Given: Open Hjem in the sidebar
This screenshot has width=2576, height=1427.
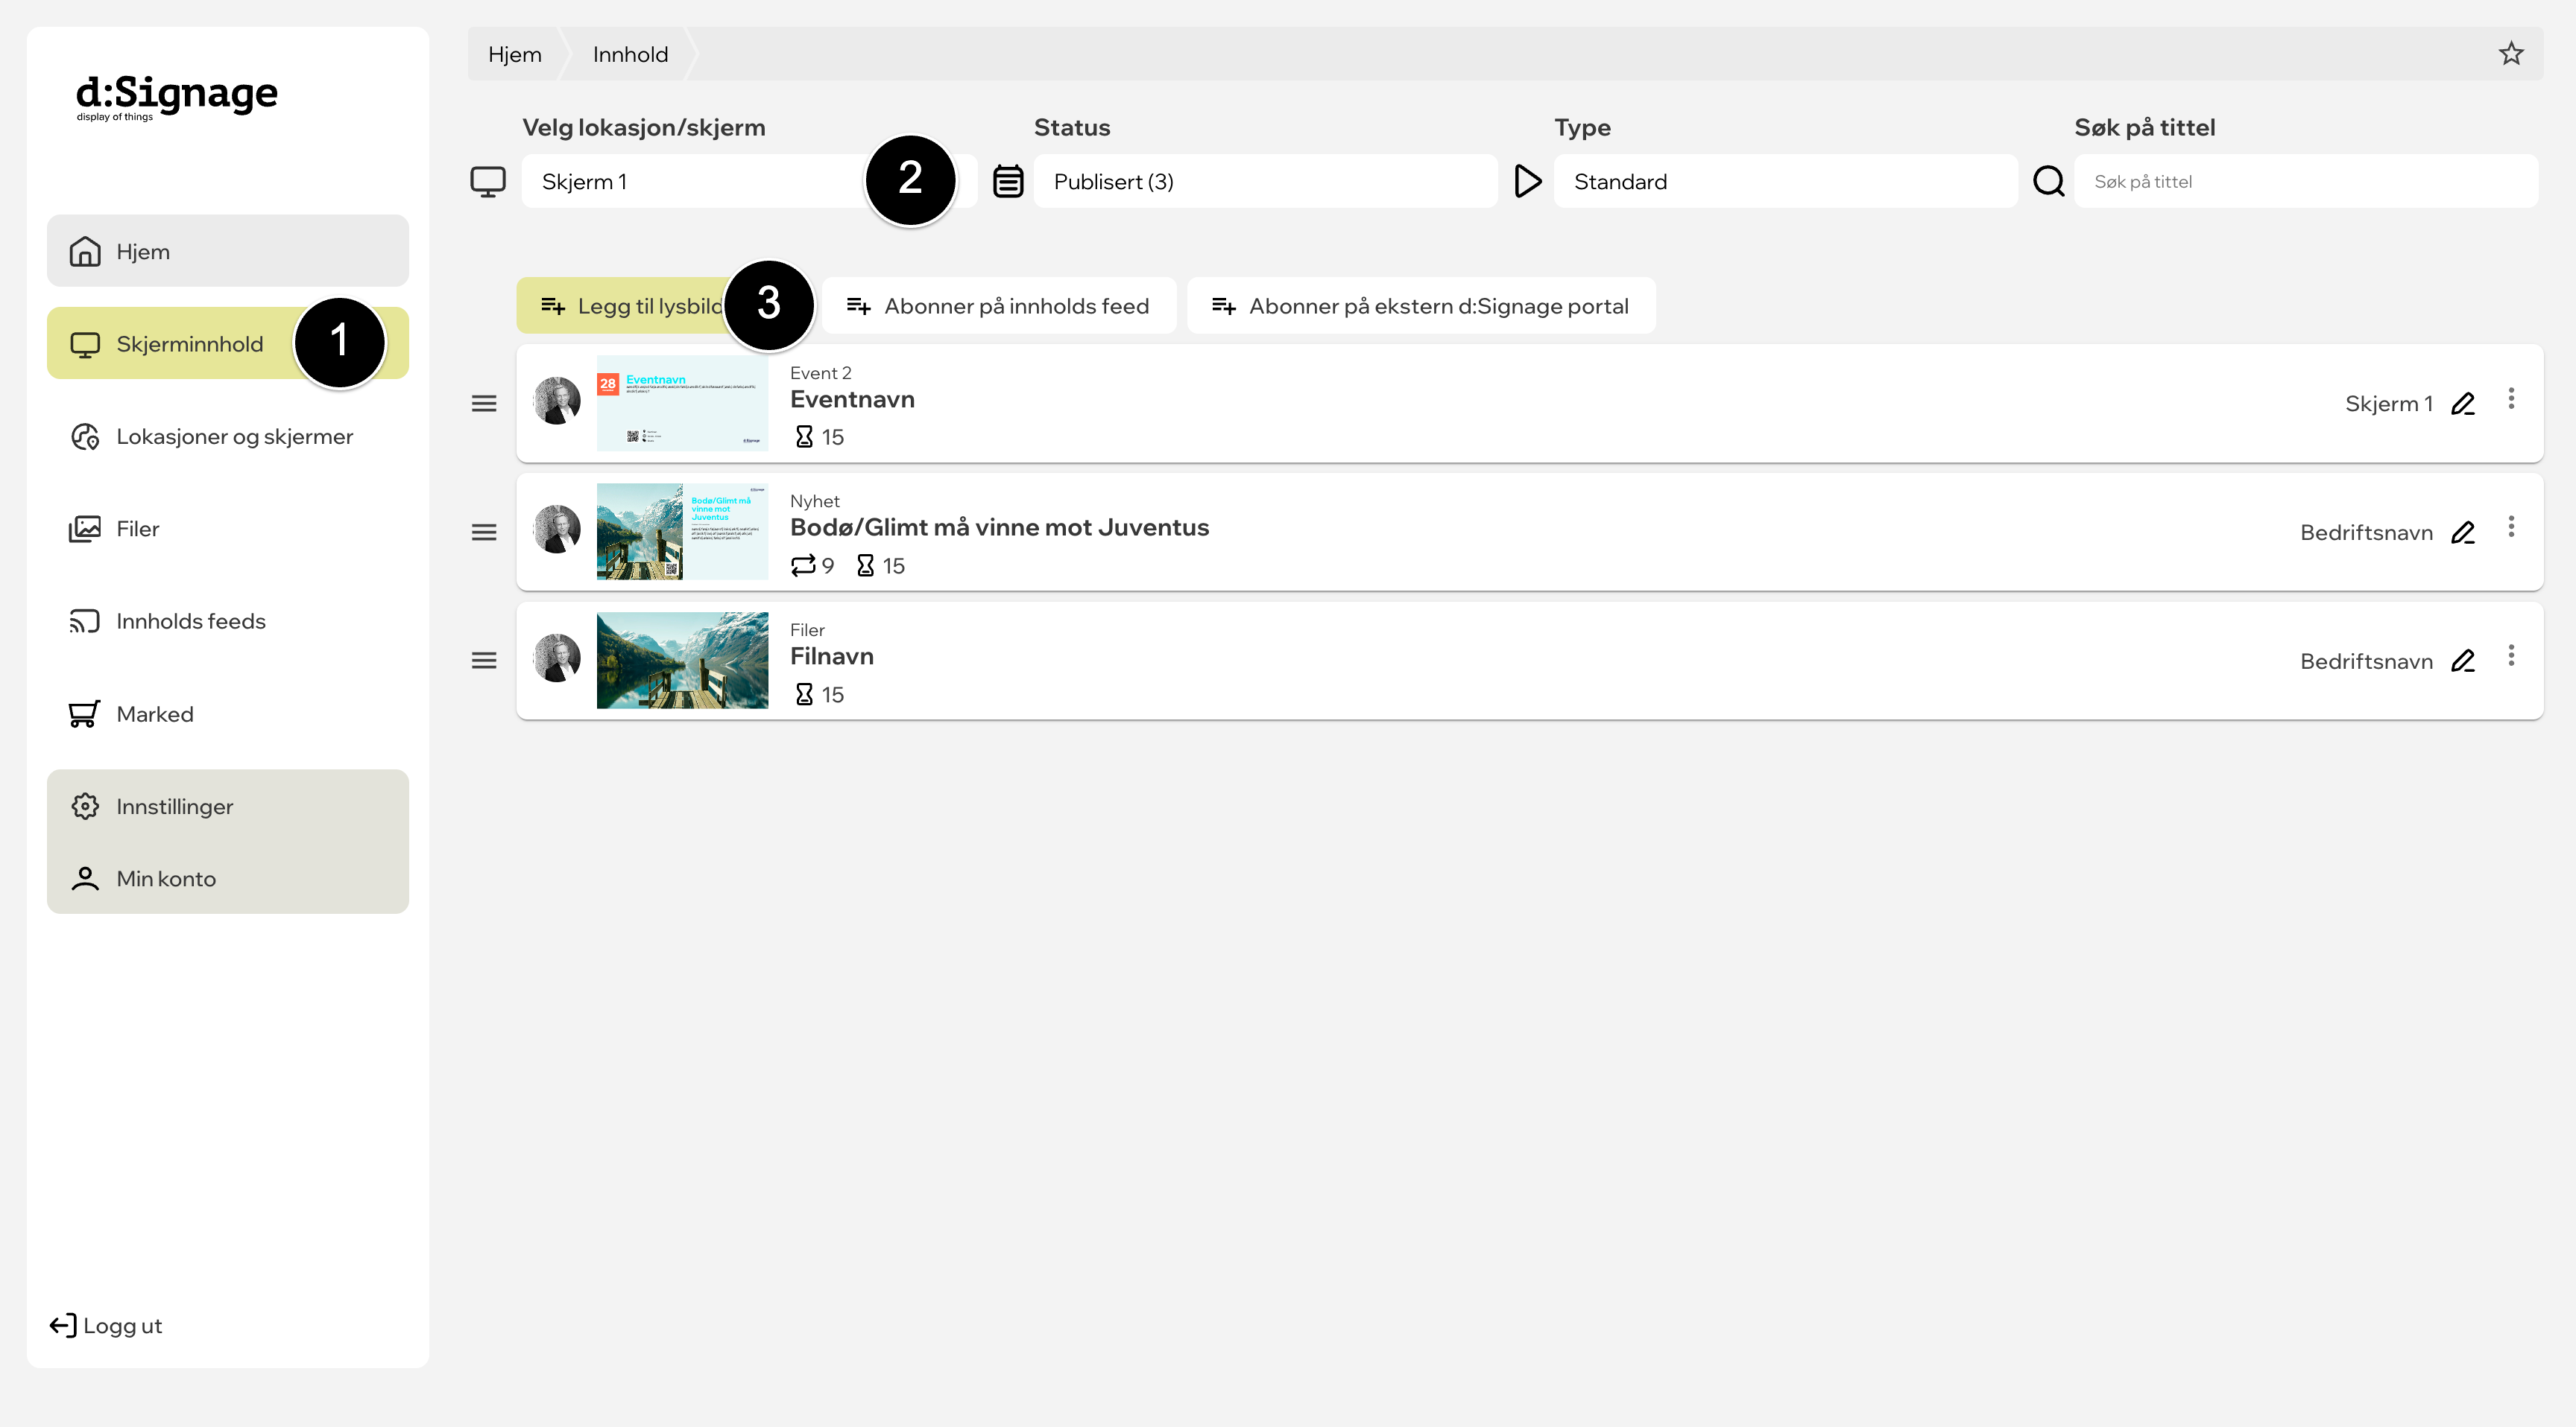Looking at the screenshot, I should click(228, 251).
